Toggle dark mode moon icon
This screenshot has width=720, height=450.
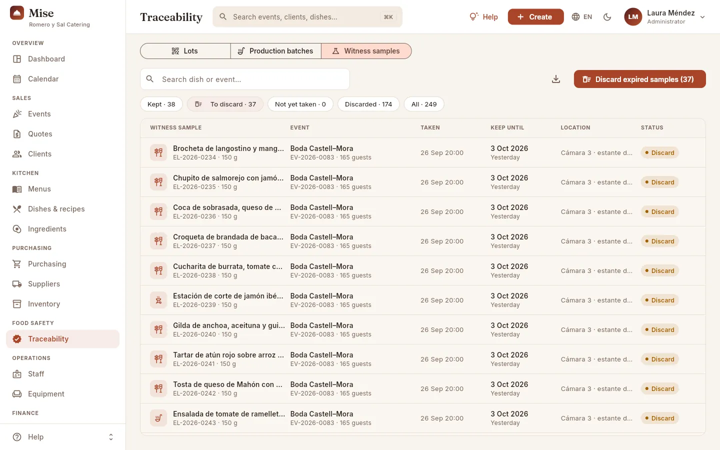[607, 17]
